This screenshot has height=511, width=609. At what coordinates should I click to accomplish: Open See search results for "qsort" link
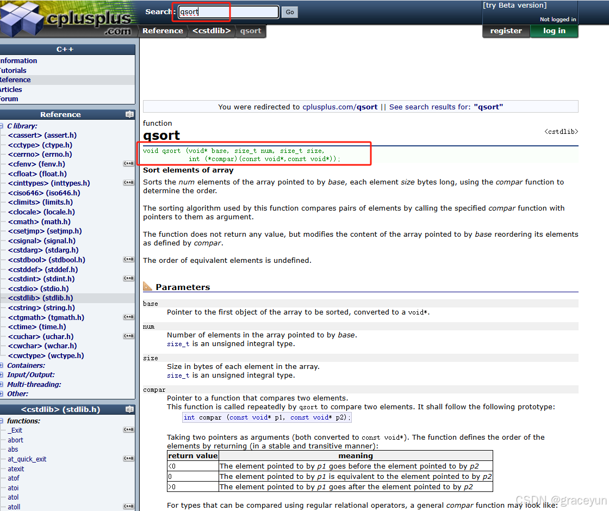point(446,107)
